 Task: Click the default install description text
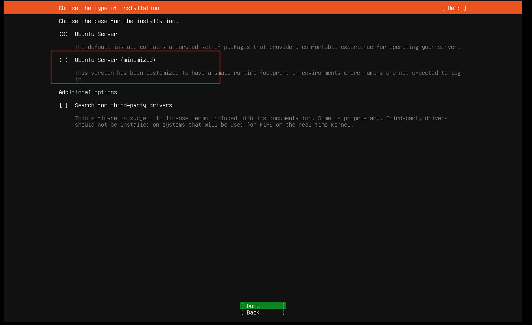[268, 47]
